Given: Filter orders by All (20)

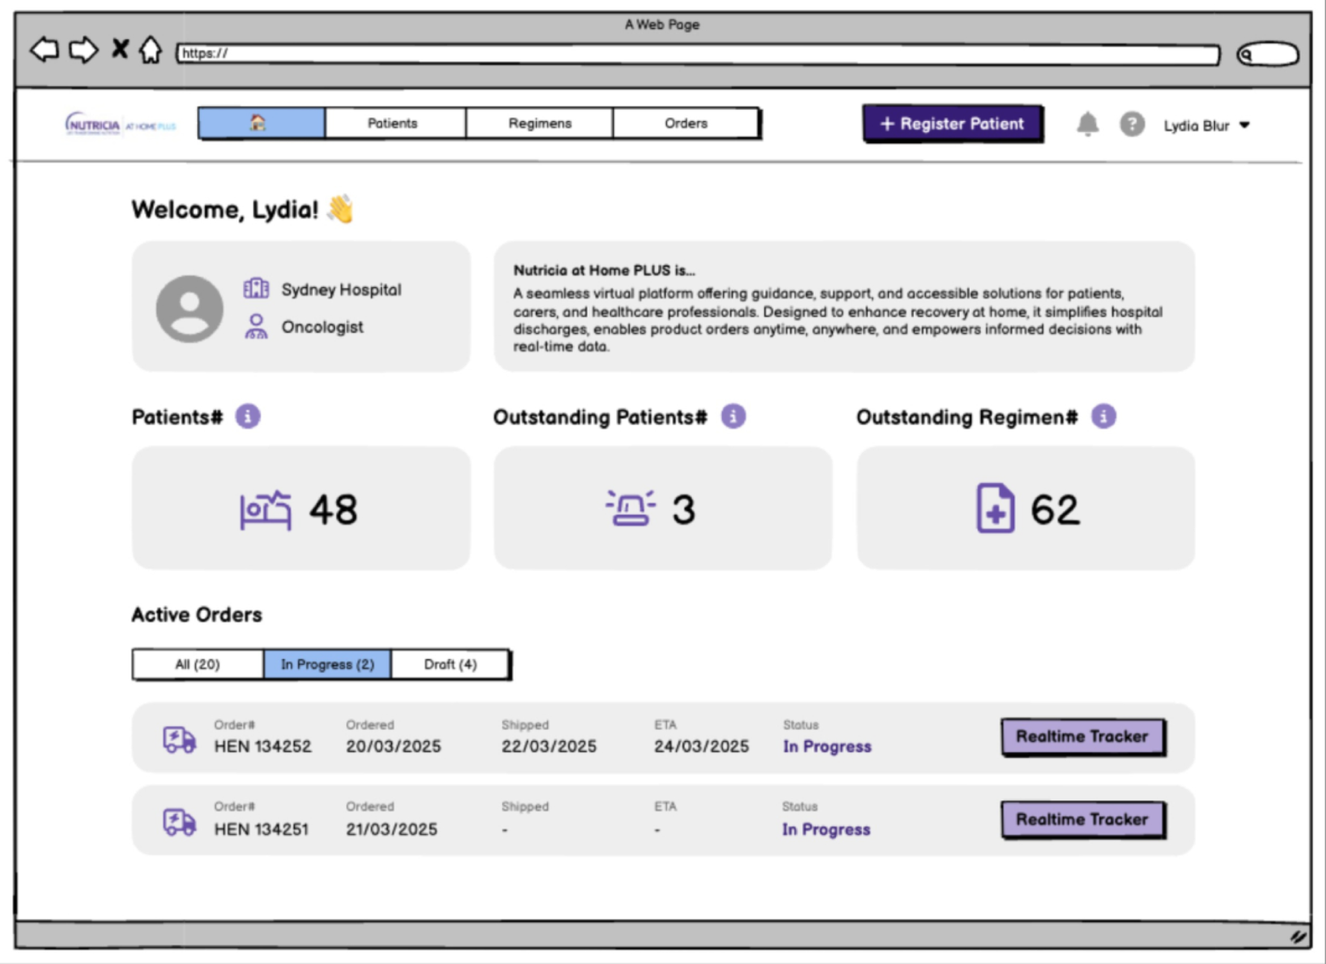Looking at the screenshot, I should [197, 664].
